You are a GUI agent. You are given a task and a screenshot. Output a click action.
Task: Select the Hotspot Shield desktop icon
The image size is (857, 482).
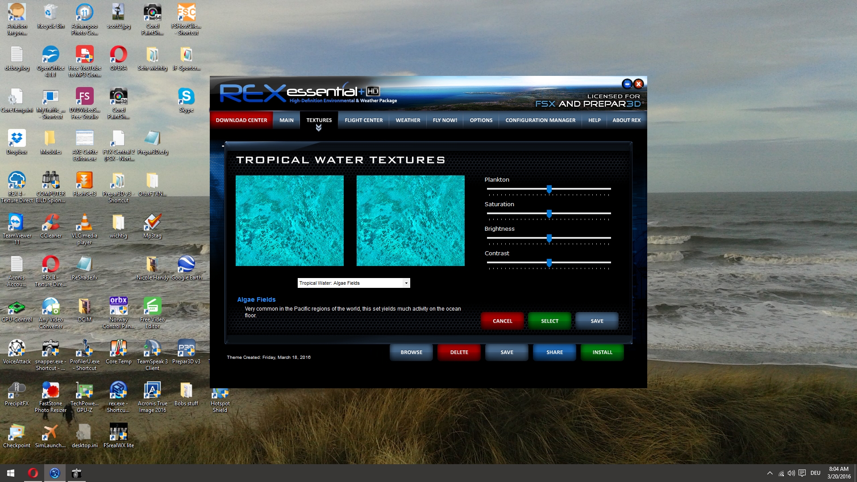point(220,401)
